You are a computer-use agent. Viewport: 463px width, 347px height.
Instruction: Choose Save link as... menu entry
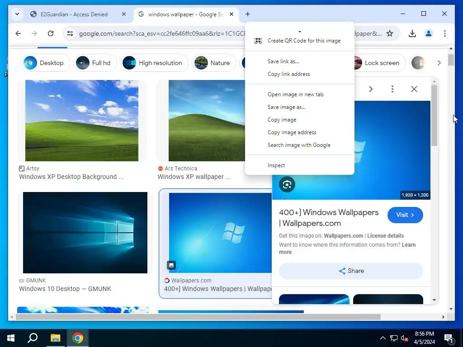click(x=300, y=61)
